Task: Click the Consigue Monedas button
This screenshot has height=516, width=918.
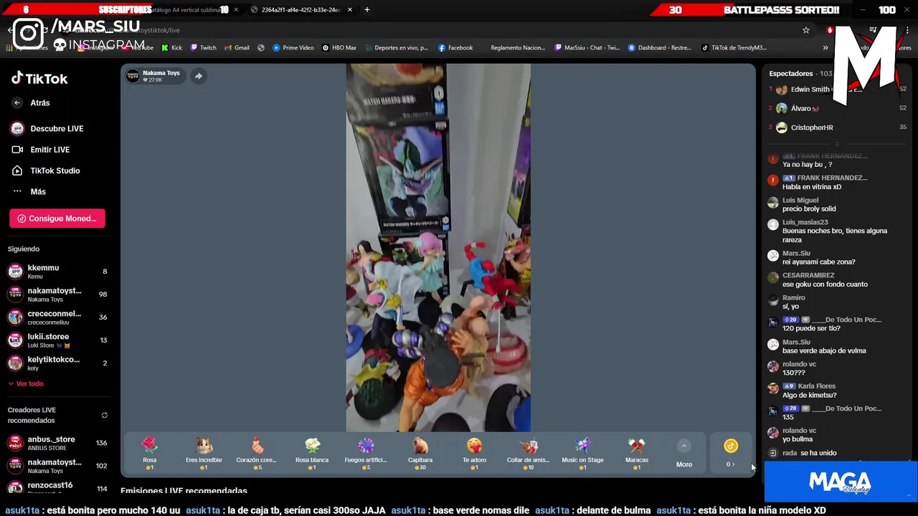Action: 57,219
